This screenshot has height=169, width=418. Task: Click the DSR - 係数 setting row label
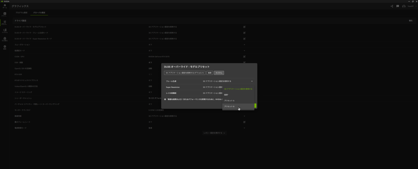[19, 62]
